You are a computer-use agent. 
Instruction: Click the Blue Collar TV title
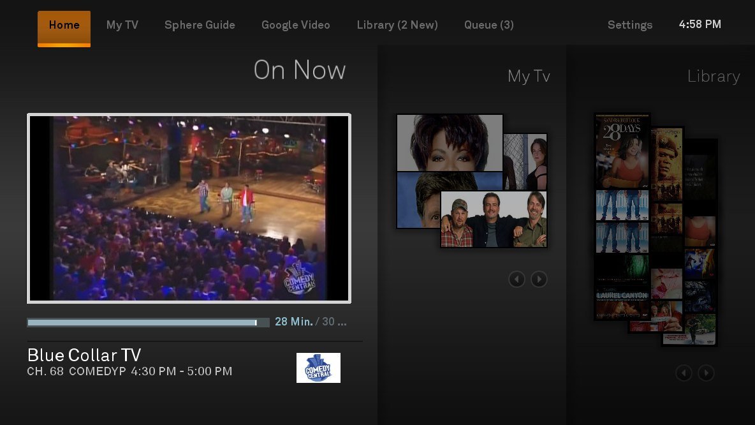point(84,355)
